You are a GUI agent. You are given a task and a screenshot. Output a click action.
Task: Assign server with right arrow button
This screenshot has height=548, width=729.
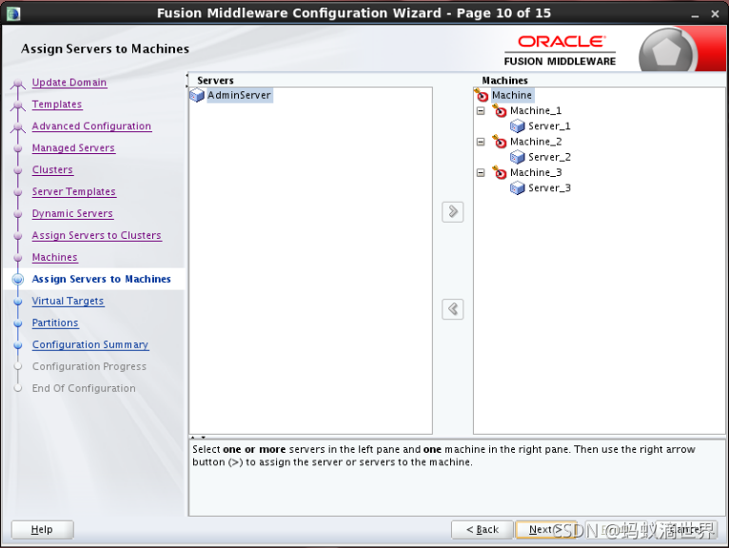(453, 212)
